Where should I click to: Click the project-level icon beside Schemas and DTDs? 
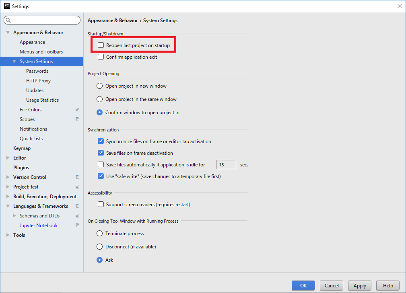77,216
